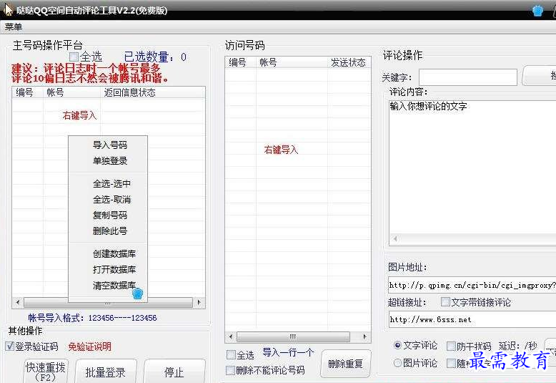Image resolution: width=556 pixels, height=383 pixels.
Task: Click the 帐号 column header in 访问号码 list
Action: [x=292, y=62]
